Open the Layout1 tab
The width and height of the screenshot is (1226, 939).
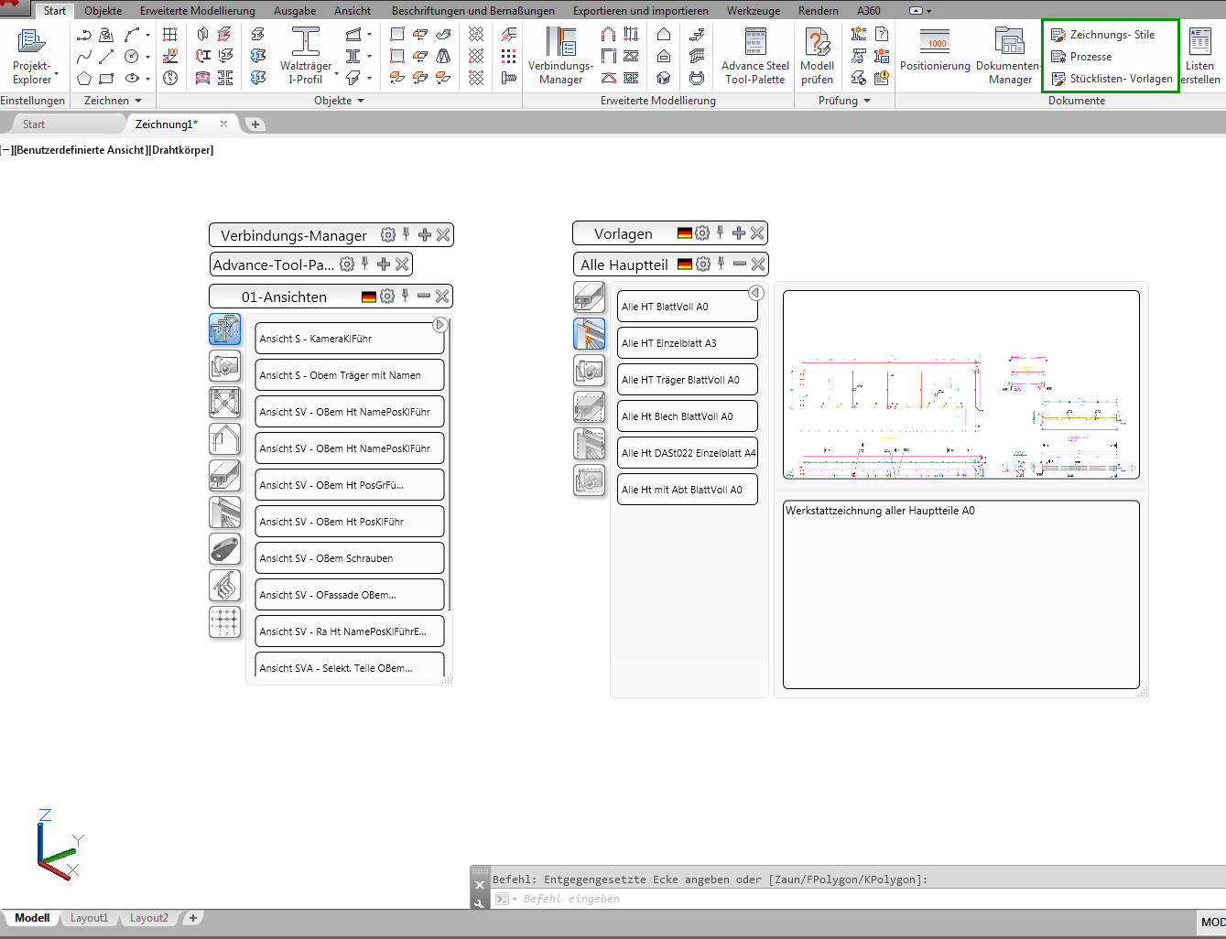tap(89, 918)
